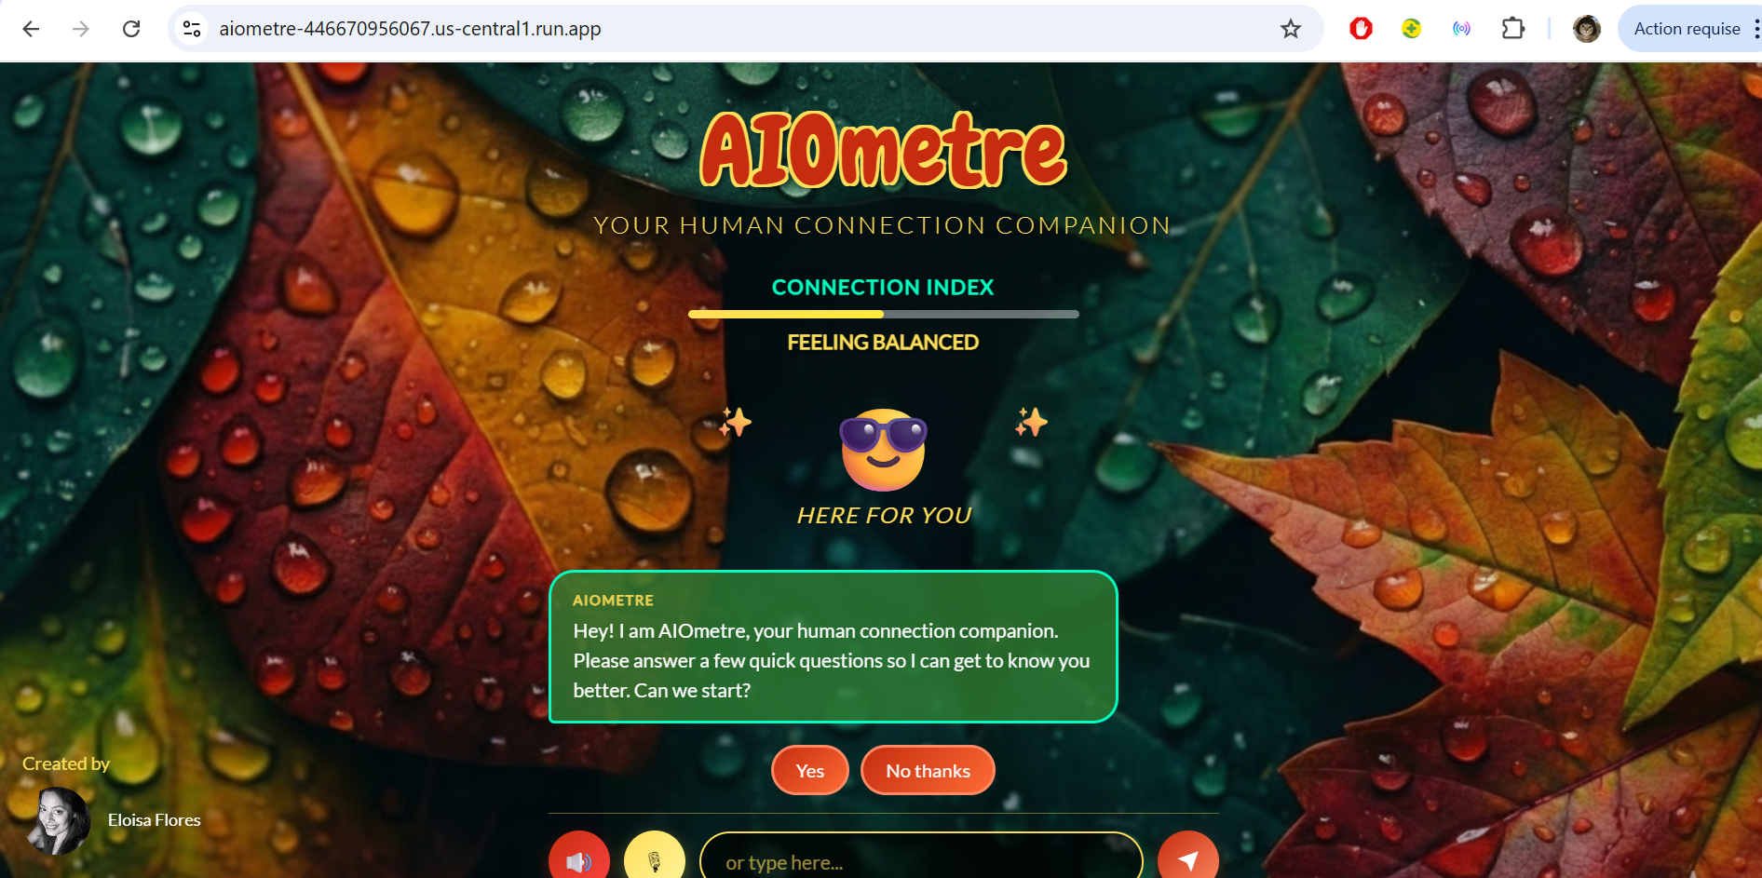
Task: Click the Action requise button
Action: pyautogui.click(x=1687, y=29)
